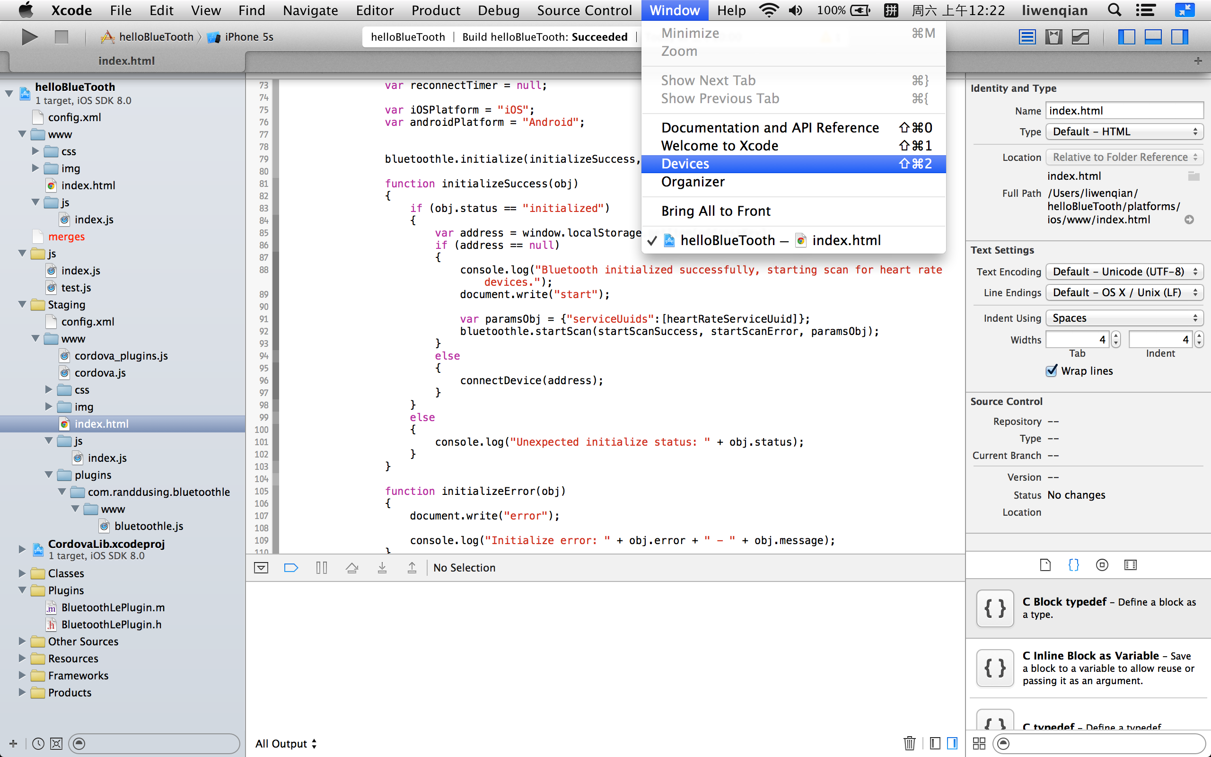Click the Step over icon

tap(352, 567)
